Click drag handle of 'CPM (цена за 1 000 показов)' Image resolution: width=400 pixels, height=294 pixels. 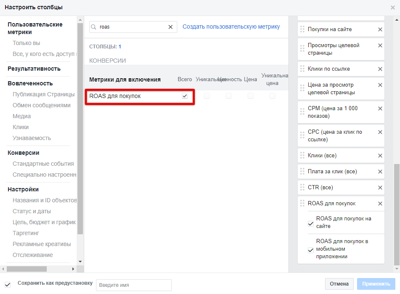[302, 111]
